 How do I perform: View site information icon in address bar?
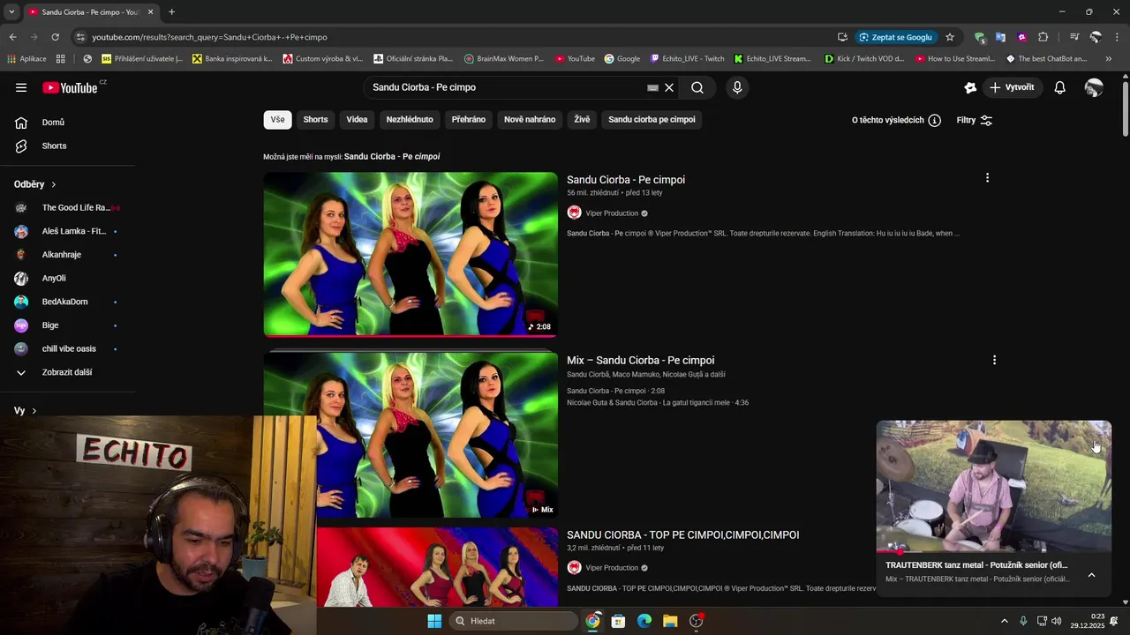[80, 37]
